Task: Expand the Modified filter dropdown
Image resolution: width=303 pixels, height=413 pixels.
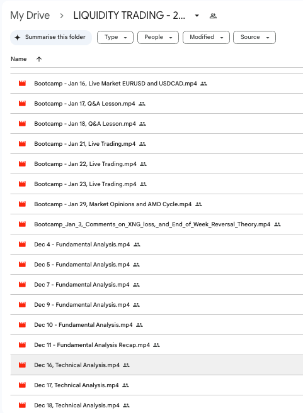Action: click(x=206, y=37)
